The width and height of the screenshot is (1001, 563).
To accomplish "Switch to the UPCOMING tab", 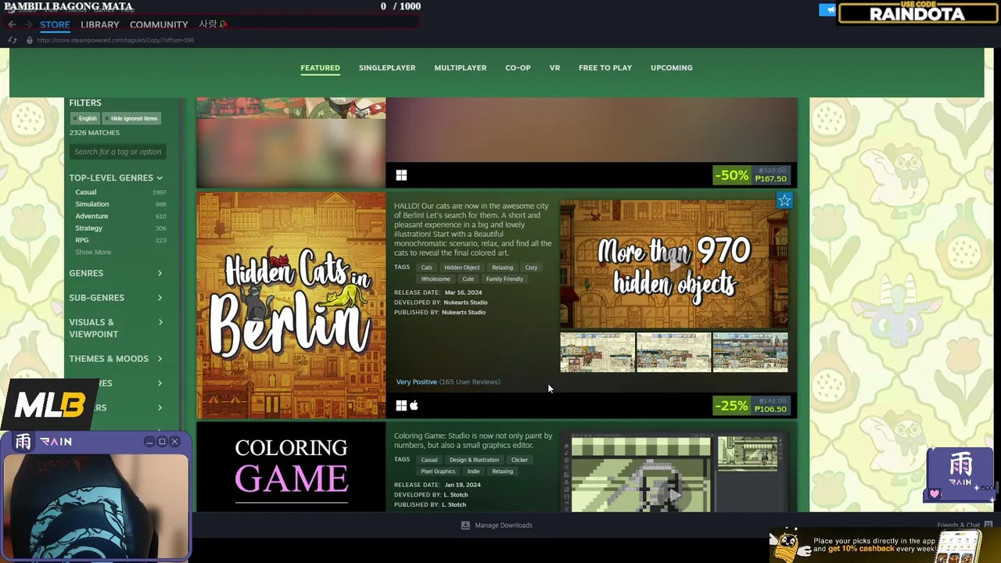I will click(x=672, y=68).
